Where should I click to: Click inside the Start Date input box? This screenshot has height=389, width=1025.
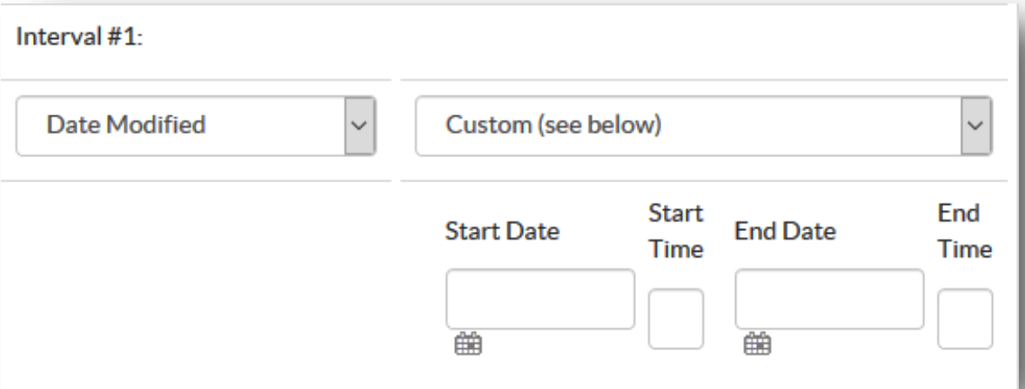coord(540,299)
